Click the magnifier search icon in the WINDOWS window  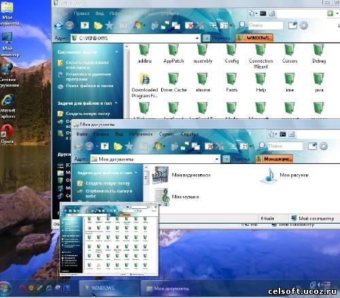[x=242, y=25]
